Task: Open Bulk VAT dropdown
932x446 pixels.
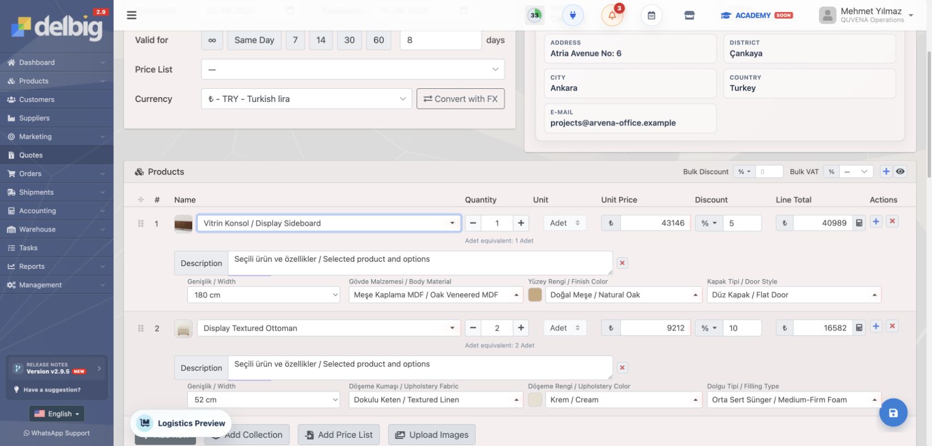Action: click(x=855, y=172)
